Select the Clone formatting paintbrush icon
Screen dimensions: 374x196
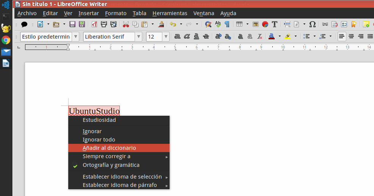[x=162, y=24]
